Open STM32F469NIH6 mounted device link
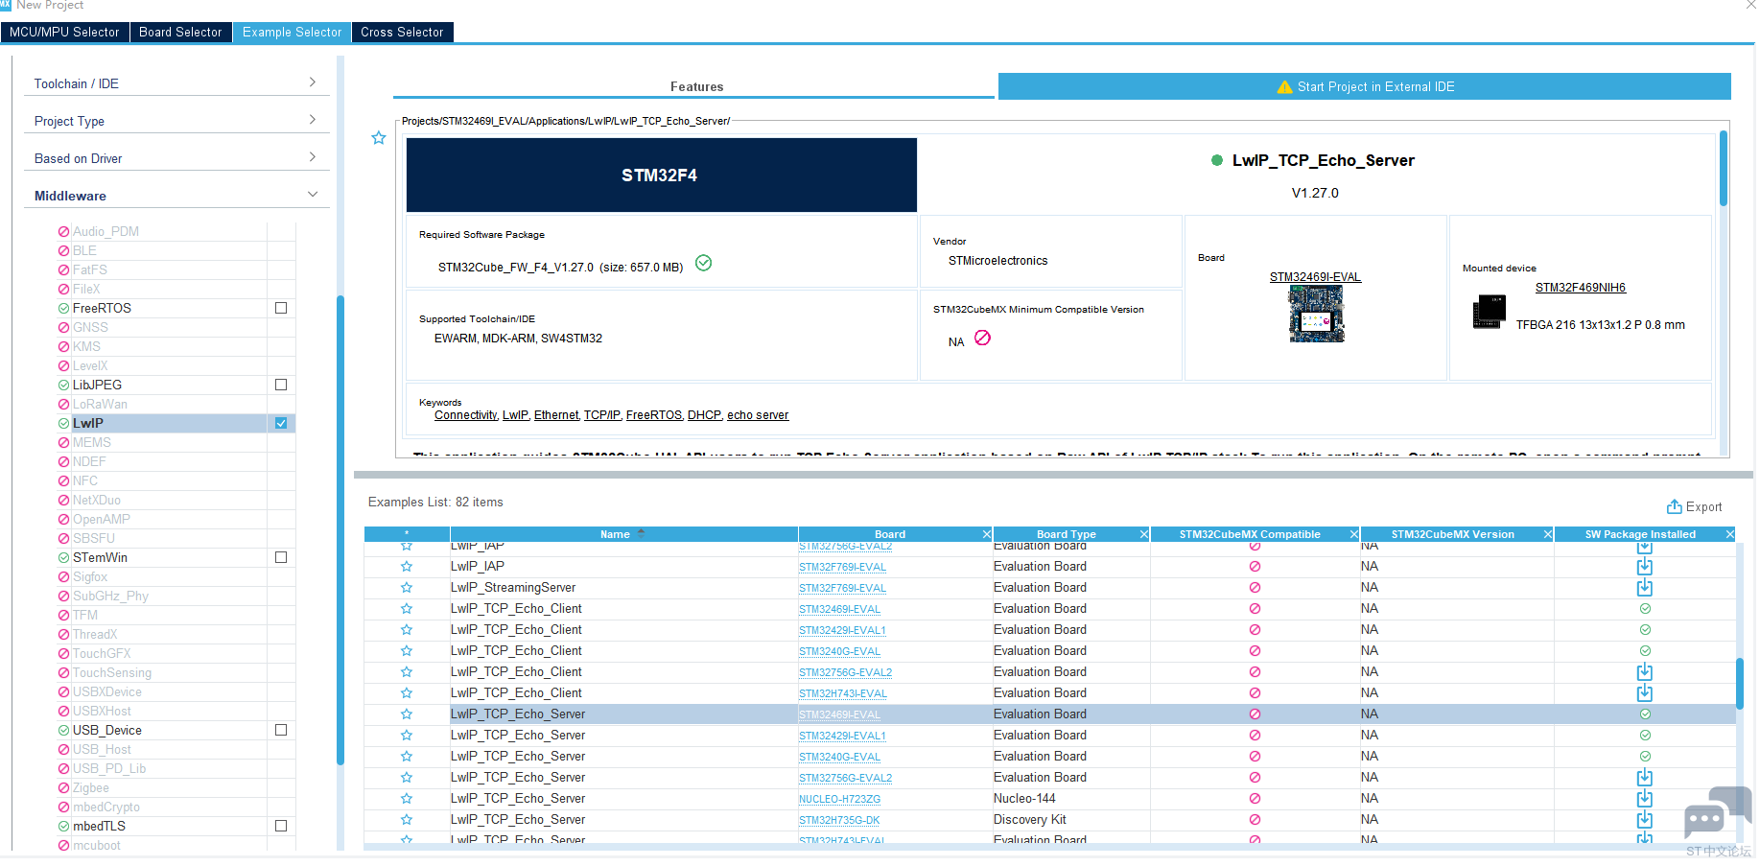1760x866 pixels. click(x=1581, y=288)
